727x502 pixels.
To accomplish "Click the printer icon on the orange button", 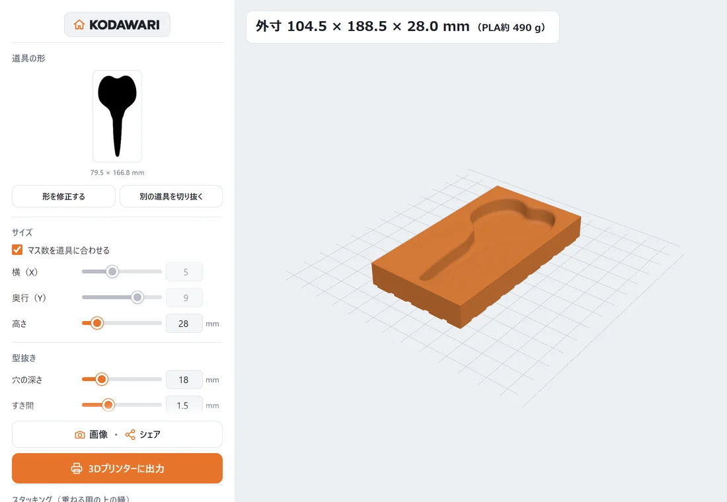I will point(77,468).
